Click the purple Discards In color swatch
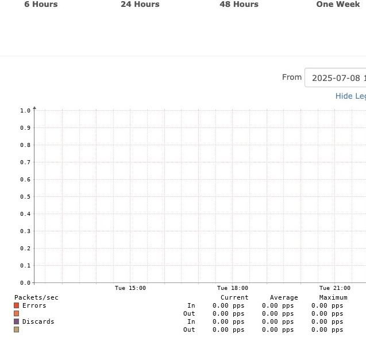Screen dimensions: 366x345 pyautogui.click(x=17, y=322)
